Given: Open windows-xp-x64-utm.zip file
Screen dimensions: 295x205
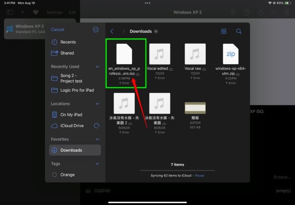Looking at the screenshot, I should tap(231, 54).
